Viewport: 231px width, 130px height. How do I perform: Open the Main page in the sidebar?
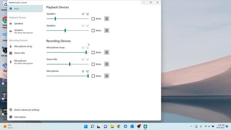pyautogui.click(x=25, y=9)
